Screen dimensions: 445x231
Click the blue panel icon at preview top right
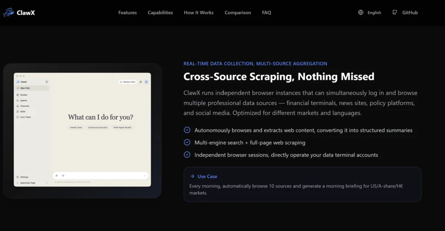pos(146,82)
